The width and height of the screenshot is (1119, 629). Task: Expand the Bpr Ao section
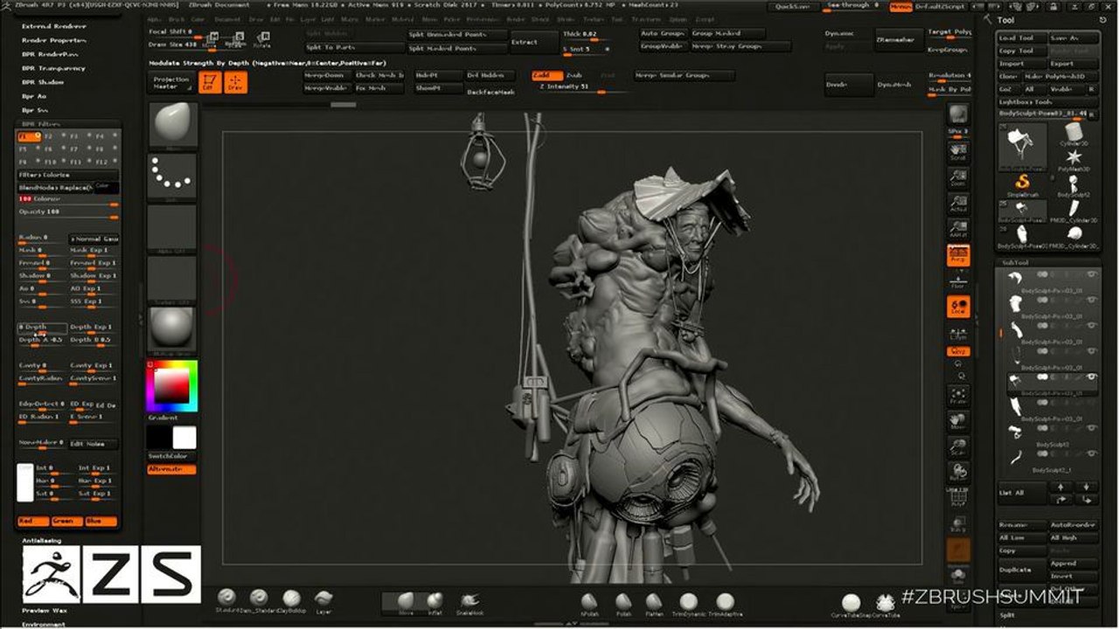(35, 96)
